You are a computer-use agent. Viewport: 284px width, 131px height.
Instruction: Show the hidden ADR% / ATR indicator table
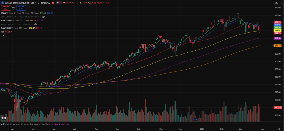click(x=35, y=24)
